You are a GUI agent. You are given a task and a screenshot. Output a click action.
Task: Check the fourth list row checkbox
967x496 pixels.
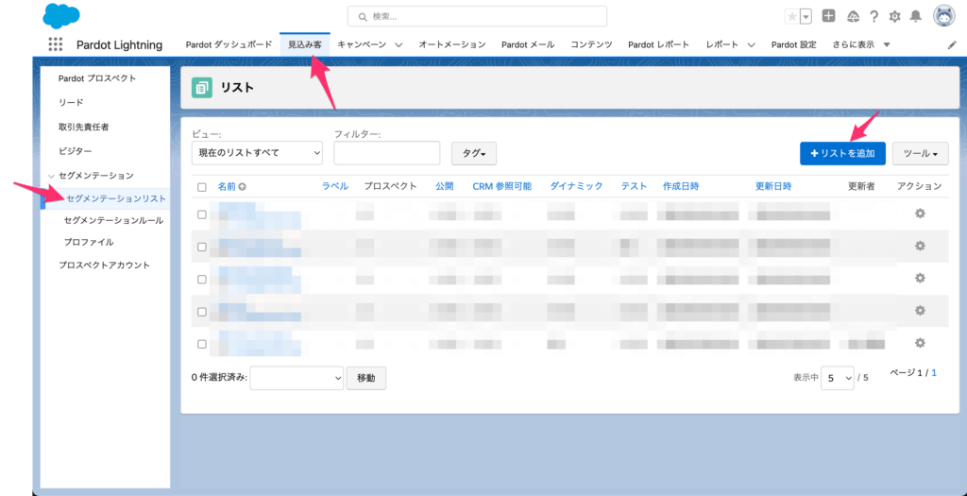click(202, 312)
